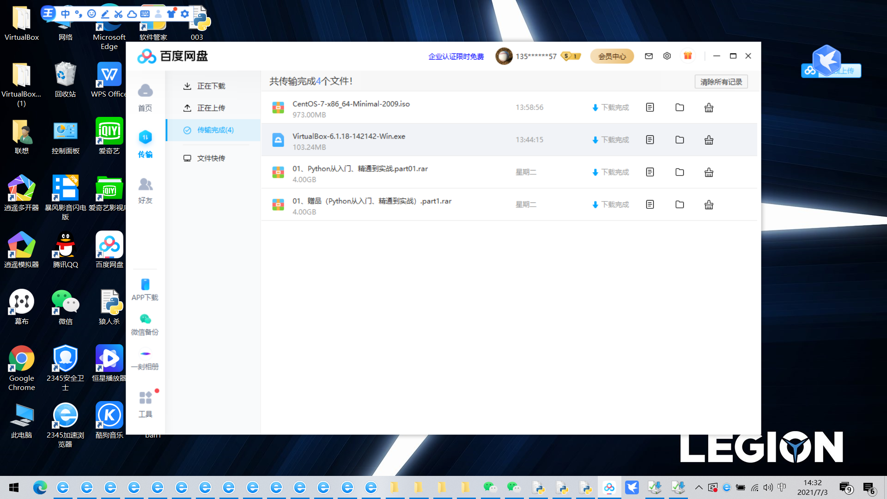
Task: Open containing folder for Python part01.rar
Action: pyautogui.click(x=680, y=172)
